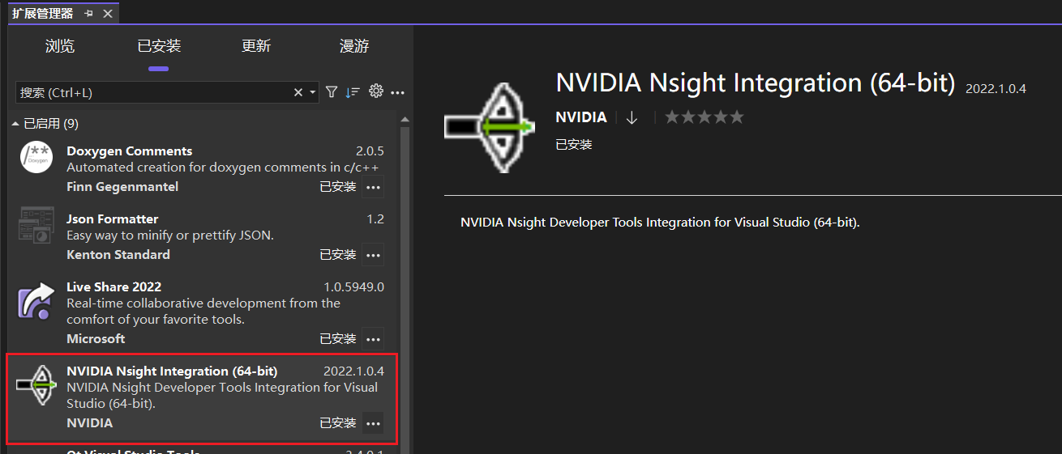Screen dimensions: 1062x454
Task: Open the toolbar overflow ellipsis menu
Action: [x=397, y=93]
